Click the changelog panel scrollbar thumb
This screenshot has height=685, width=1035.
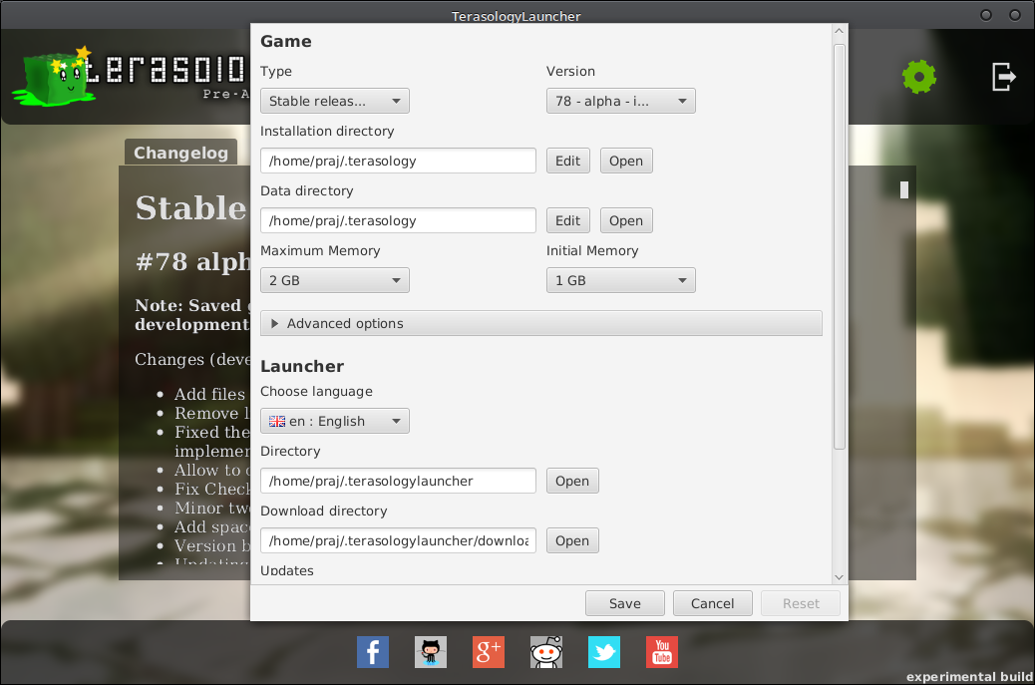point(904,190)
